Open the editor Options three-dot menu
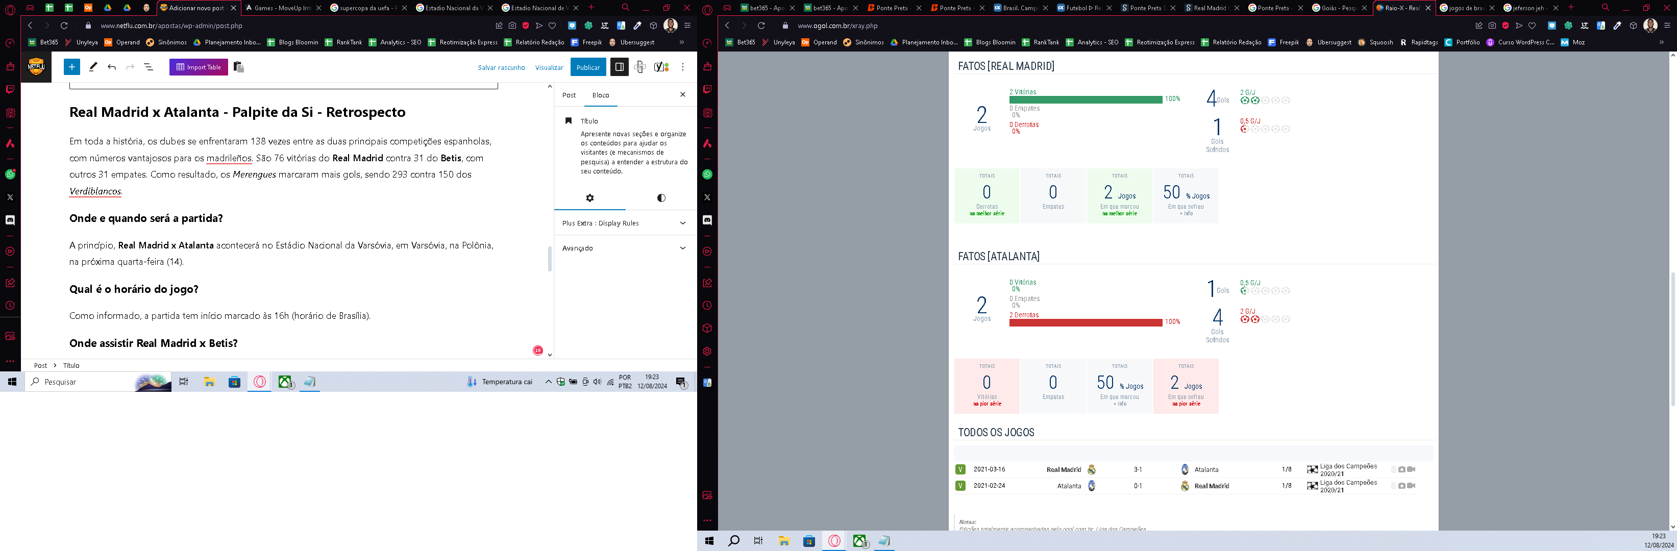This screenshot has width=1677, height=551. point(682,67)
